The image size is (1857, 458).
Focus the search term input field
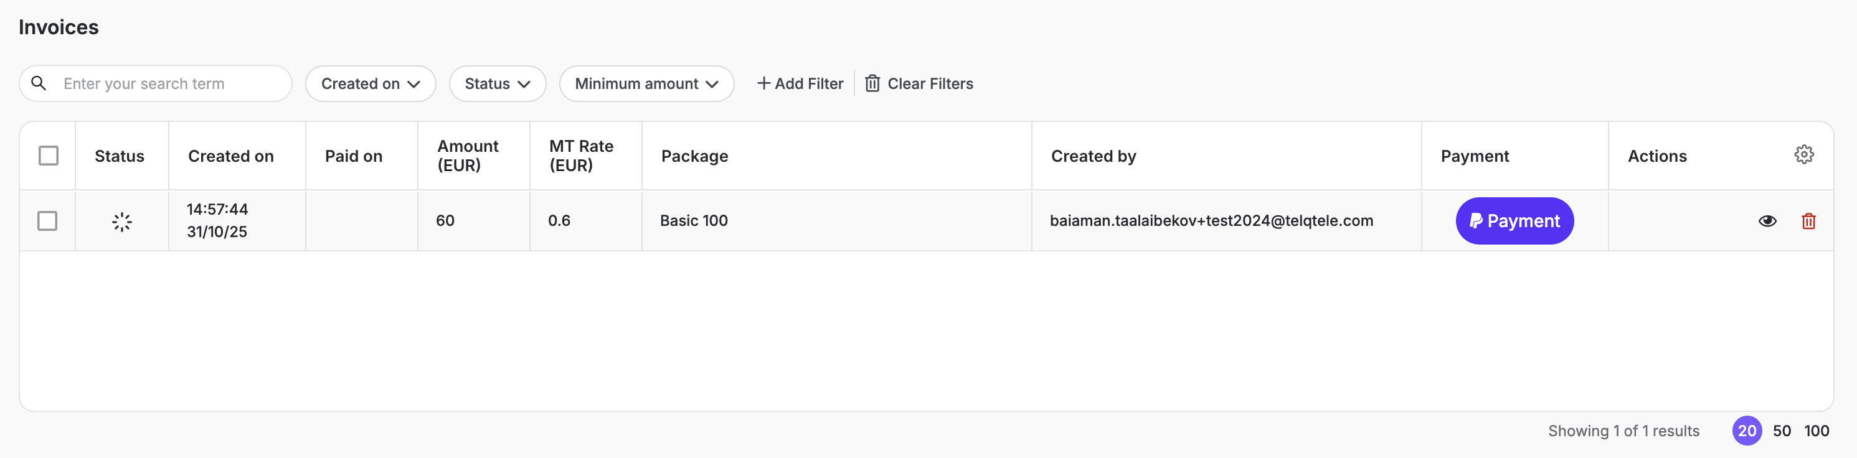coord(172,83)
